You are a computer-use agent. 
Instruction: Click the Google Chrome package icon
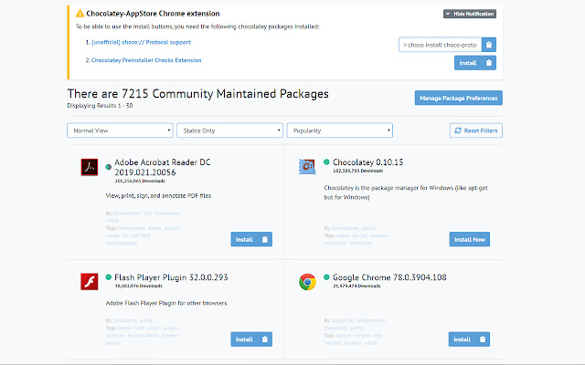(307, 282)
